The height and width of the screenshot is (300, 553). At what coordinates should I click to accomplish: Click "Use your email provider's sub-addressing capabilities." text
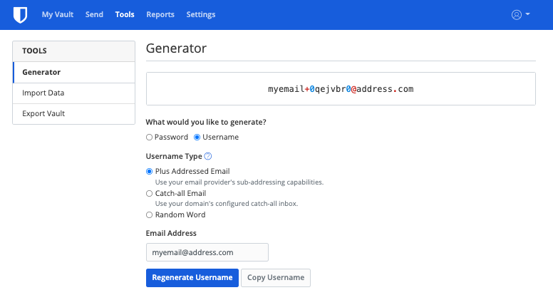[239, 182]
